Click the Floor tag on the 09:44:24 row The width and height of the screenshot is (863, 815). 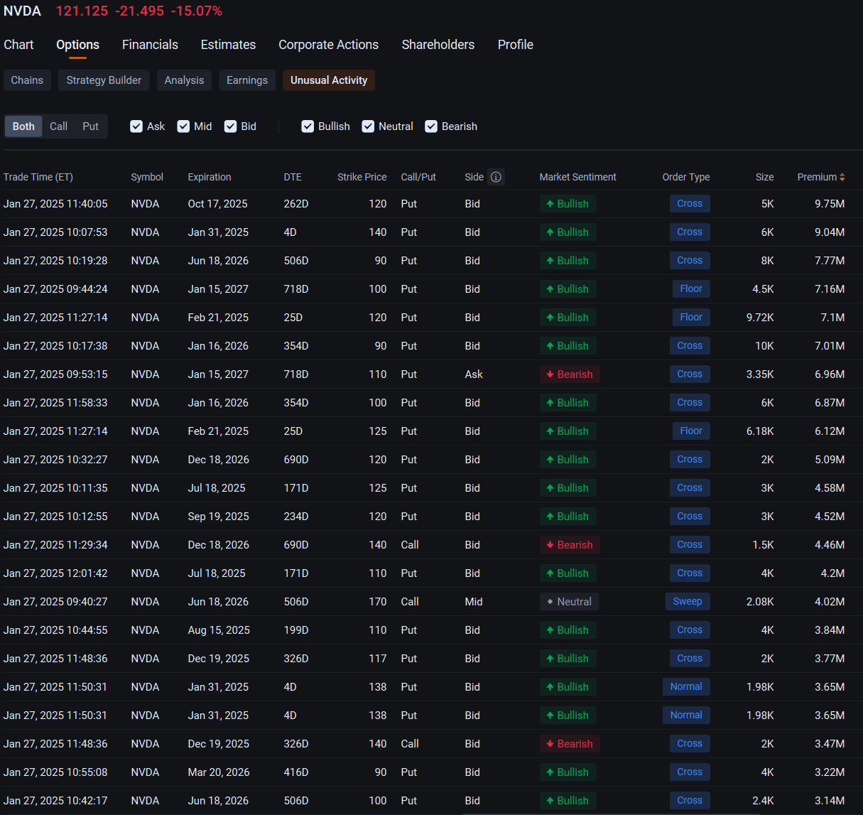(x=691, y=289)
